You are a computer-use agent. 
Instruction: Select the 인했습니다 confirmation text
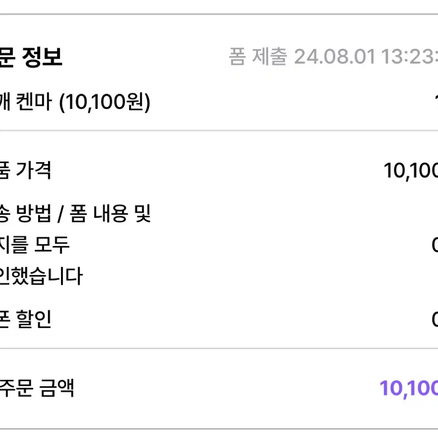[42, 276]
